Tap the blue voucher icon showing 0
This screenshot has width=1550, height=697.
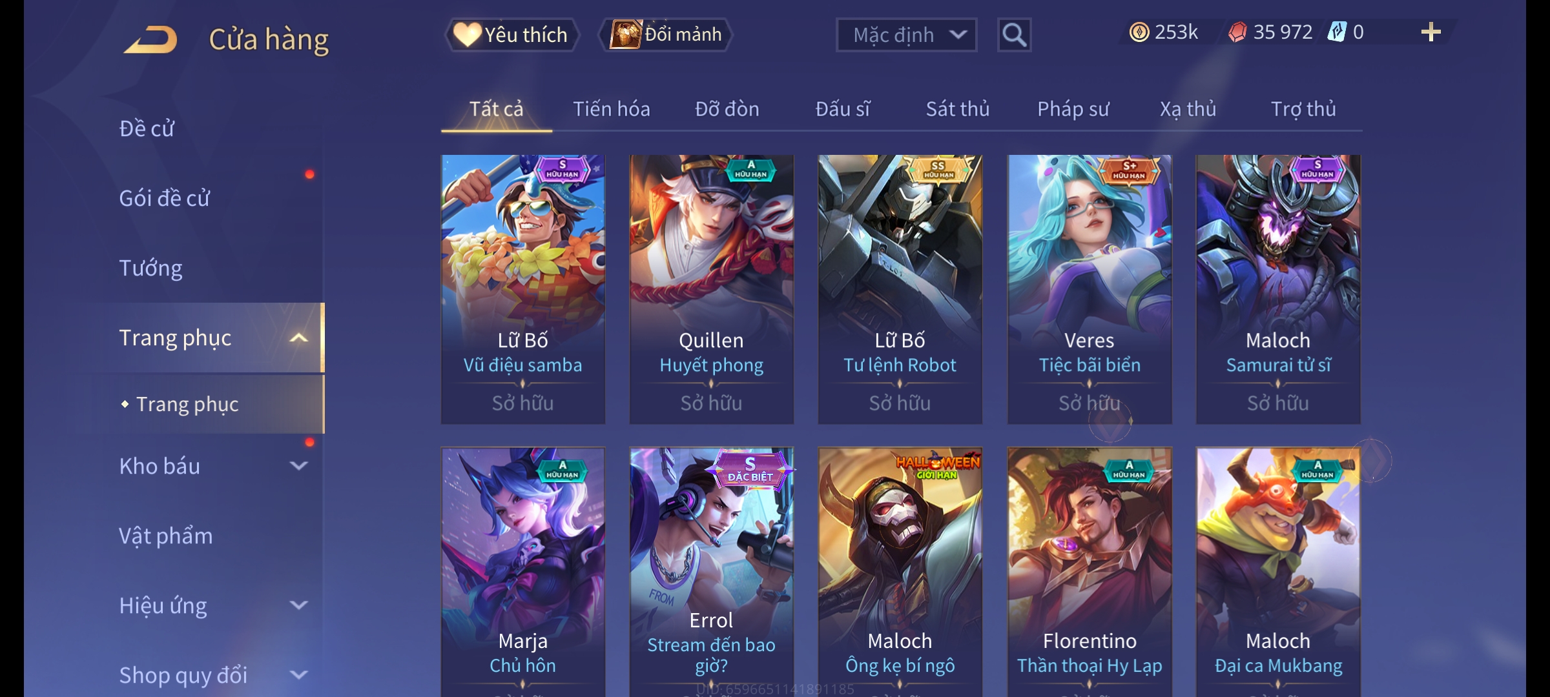[x=1336, y=32]
